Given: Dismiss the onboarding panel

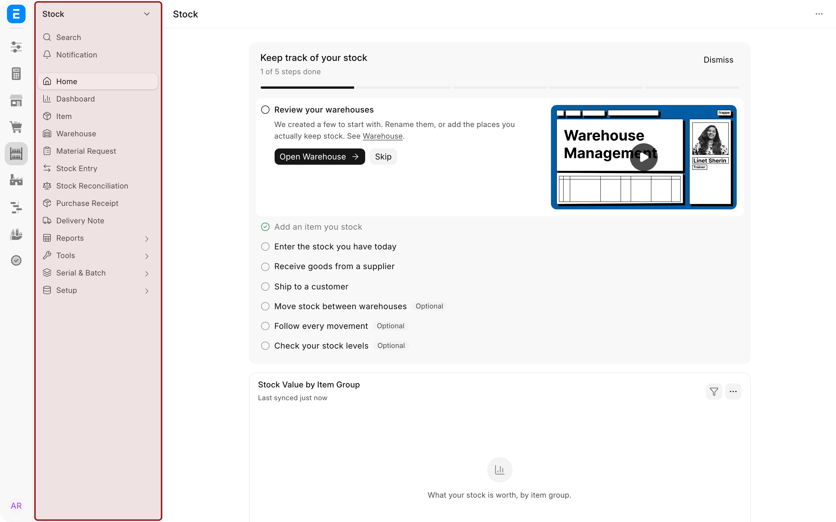Looking at the screenshot, I should tap(718, 60).
